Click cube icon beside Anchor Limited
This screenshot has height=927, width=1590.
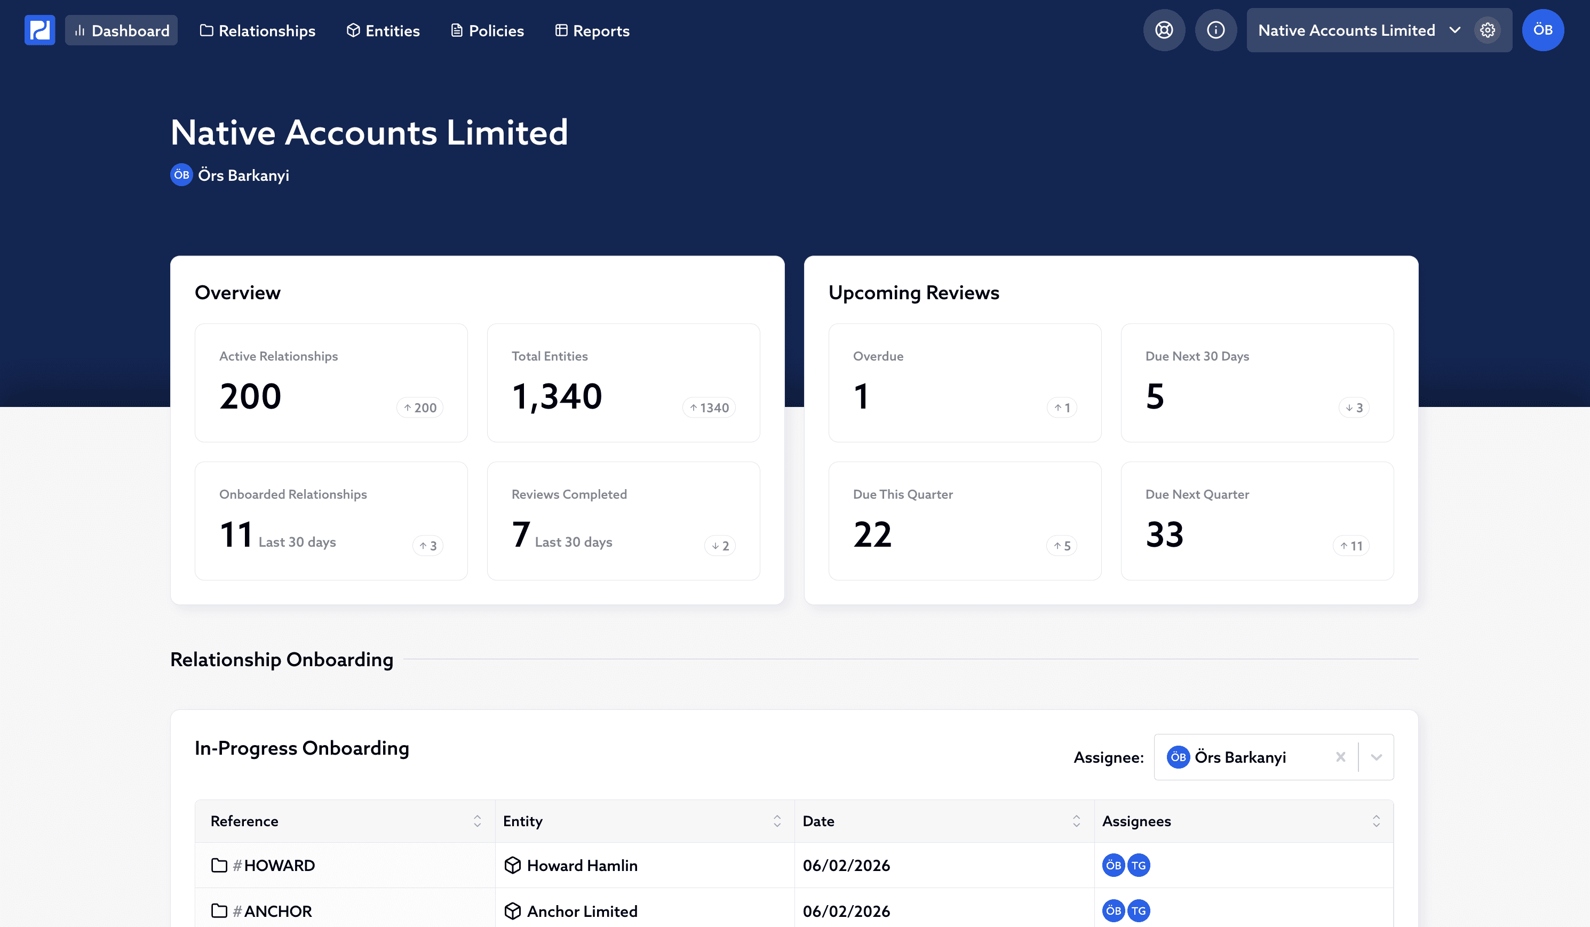click(x=512, y=910)
